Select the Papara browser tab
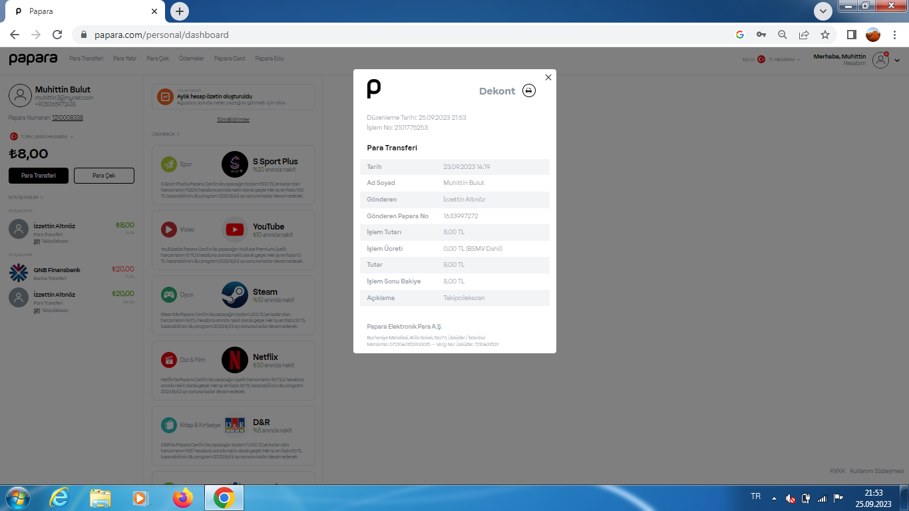Viewport: 909px width, 511px height. point(85,11)
